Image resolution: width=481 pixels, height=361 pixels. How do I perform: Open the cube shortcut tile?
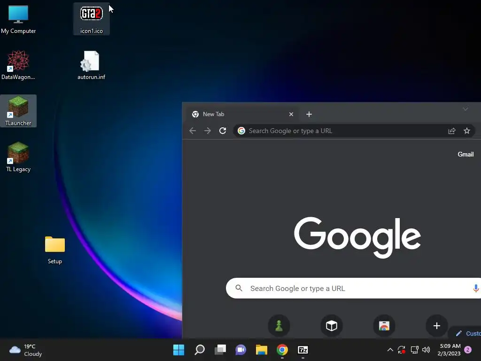point(332,325)
